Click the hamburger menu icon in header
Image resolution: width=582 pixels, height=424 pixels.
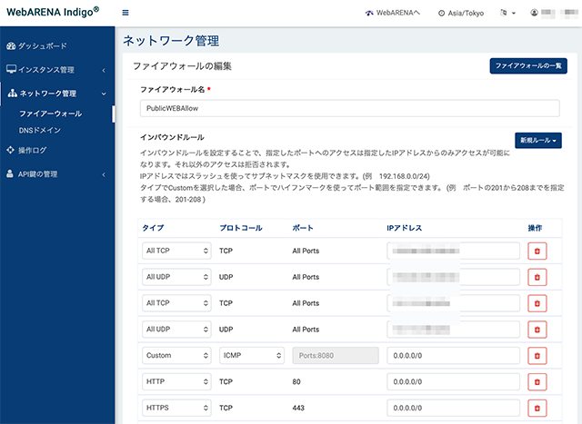[x=125, y=13]
